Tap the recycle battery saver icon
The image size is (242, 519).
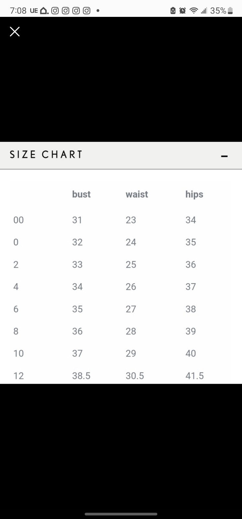[173, 11]
